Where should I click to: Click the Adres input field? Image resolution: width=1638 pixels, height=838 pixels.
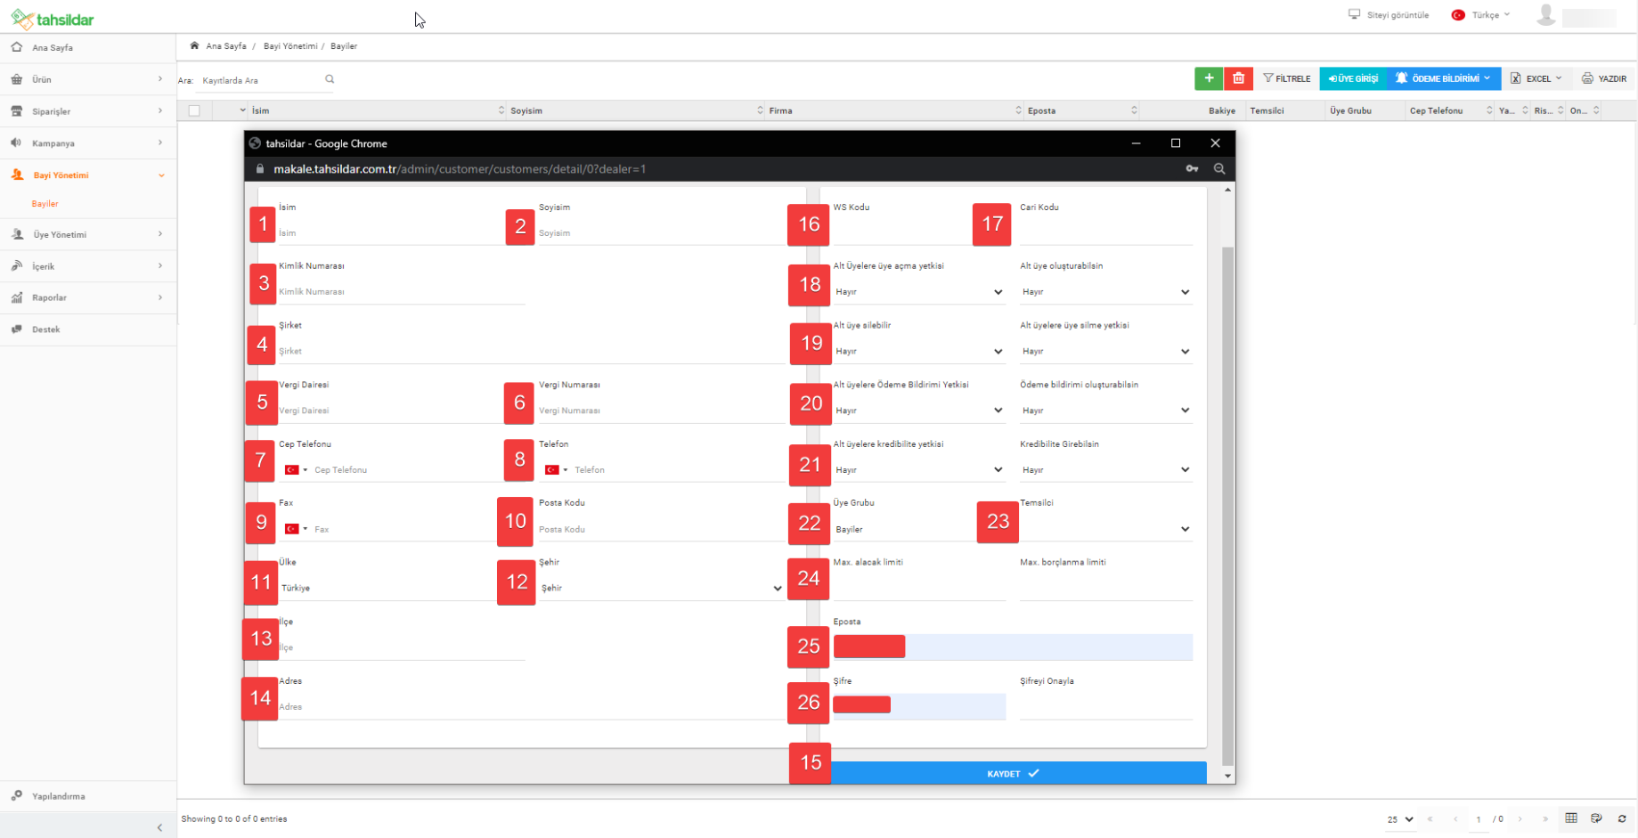tap(531, 707)
